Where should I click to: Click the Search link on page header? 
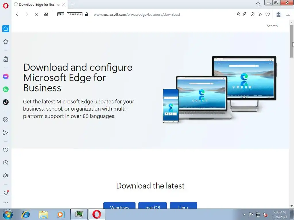(x=272, y=26)
